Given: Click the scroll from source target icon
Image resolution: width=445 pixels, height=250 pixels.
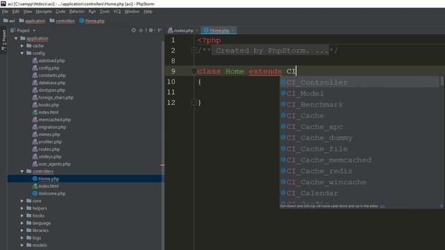Looking at the screenshot, I should [133, 31].
